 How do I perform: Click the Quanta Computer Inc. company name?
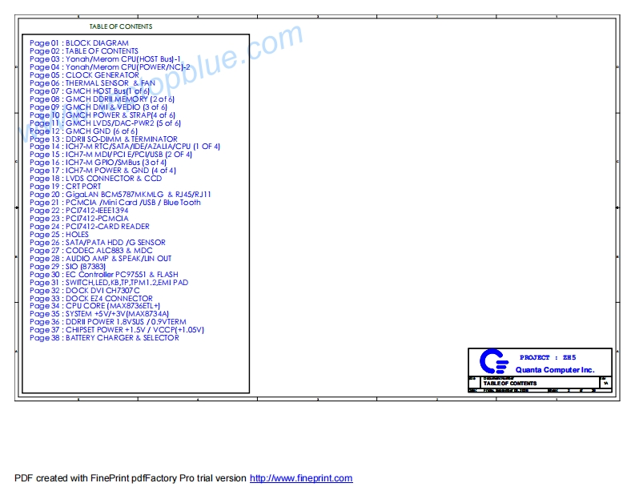[x=555, y=369]
